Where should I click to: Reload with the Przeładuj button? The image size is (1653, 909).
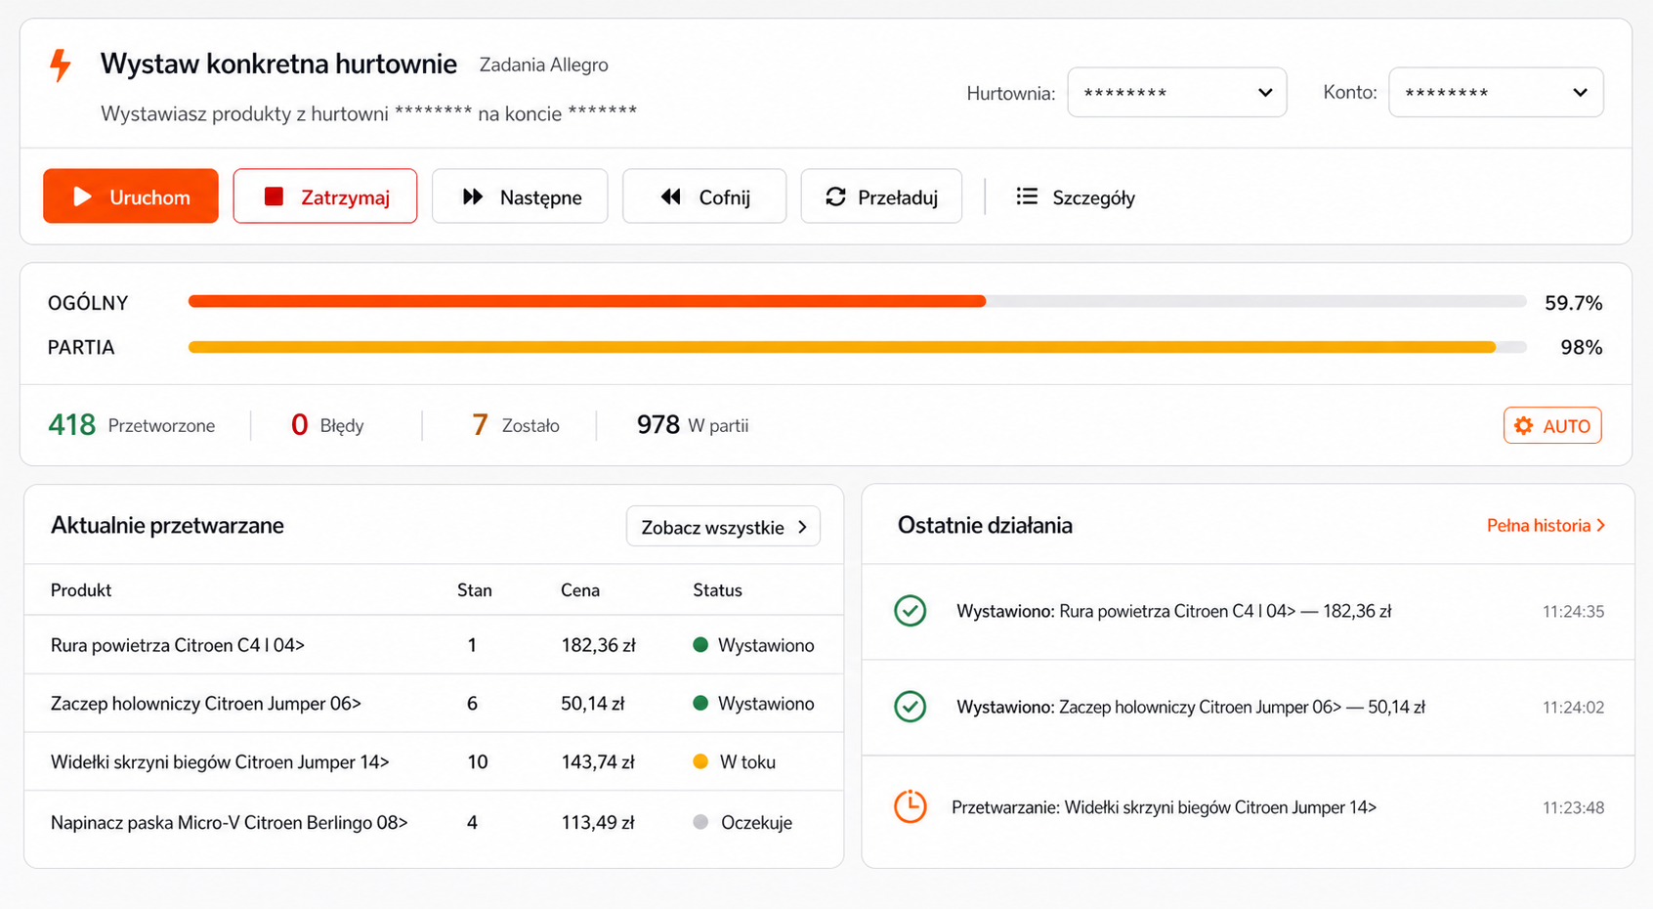pyautogui.click(x=881, y=196)
